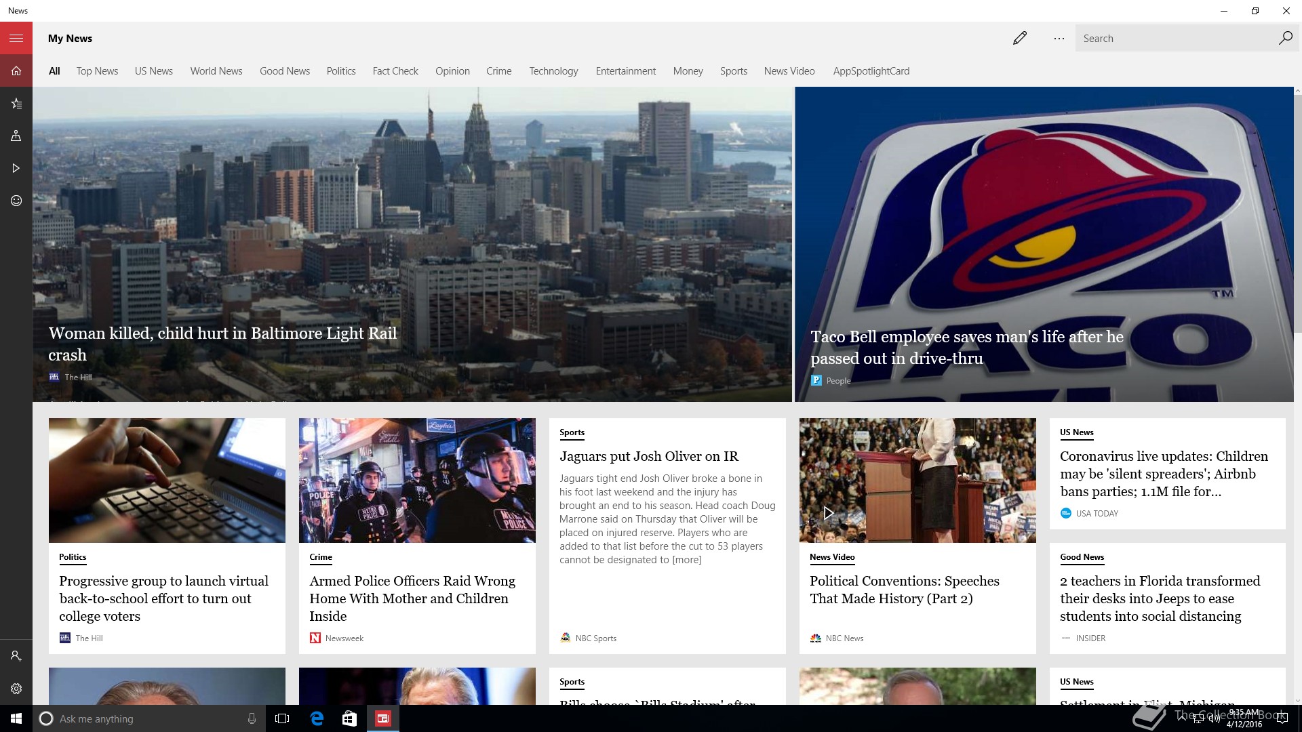Click People source icon on Taco Bell story

point(816,380)
